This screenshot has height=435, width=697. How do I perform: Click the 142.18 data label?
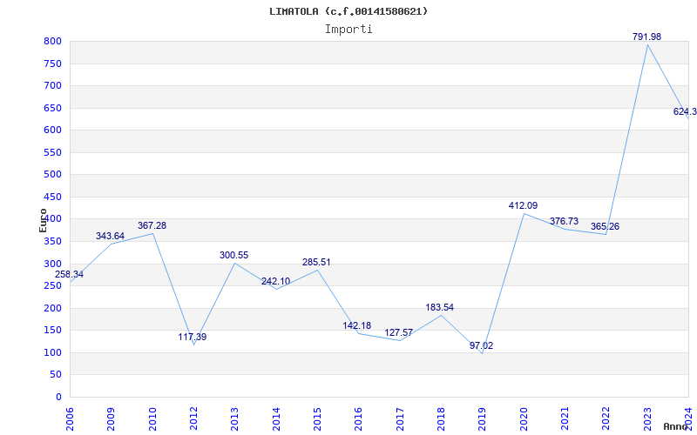(x=357, y=325)
